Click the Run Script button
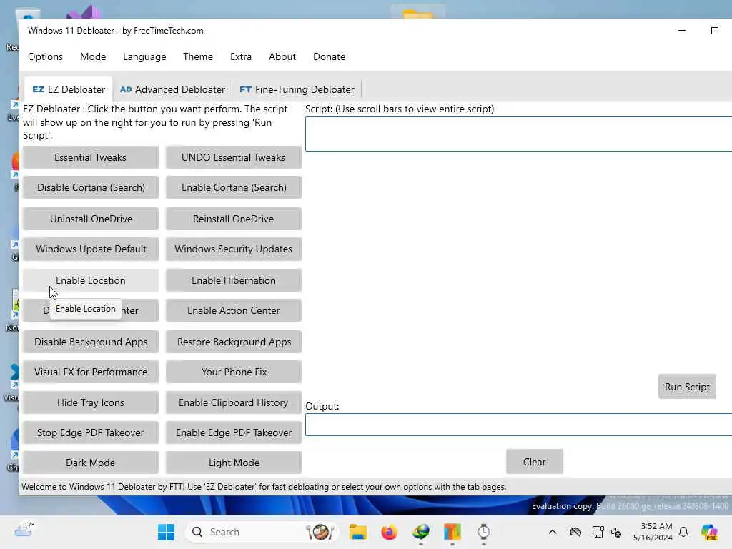The width and height of the screenshot is (732, 549). 687,387
